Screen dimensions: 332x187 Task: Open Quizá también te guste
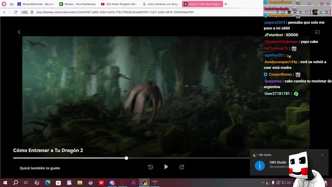click(40, 168)
